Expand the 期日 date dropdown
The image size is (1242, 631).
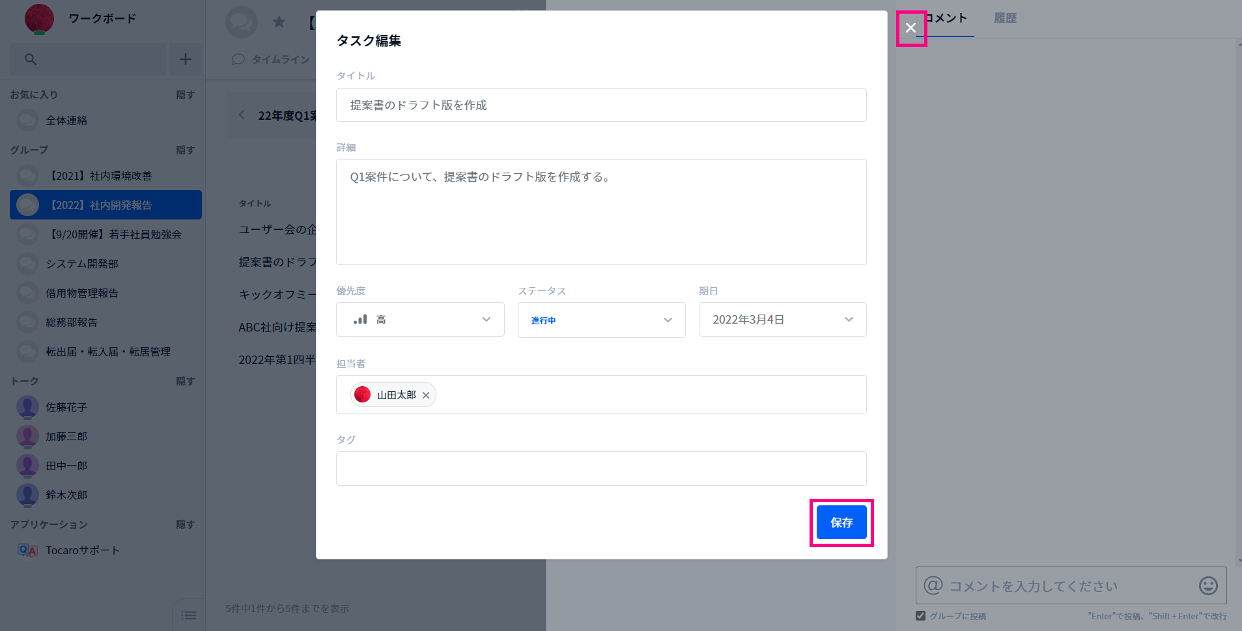(x=782, y=320)
